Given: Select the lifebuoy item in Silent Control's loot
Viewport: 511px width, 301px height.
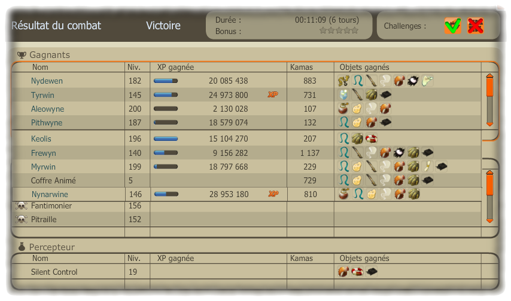Looking at the screenshot, I should tap(357, 272).
